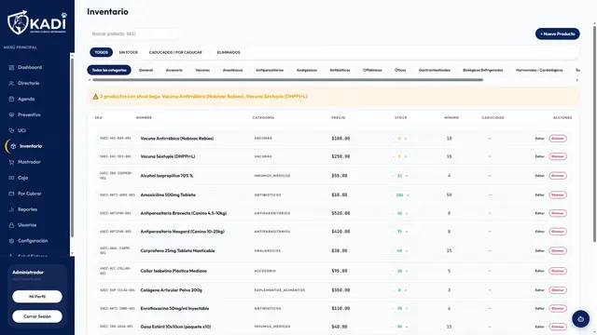Increase stock of Amoxicilina 500mg Tableta

click(x=408, y=195)
